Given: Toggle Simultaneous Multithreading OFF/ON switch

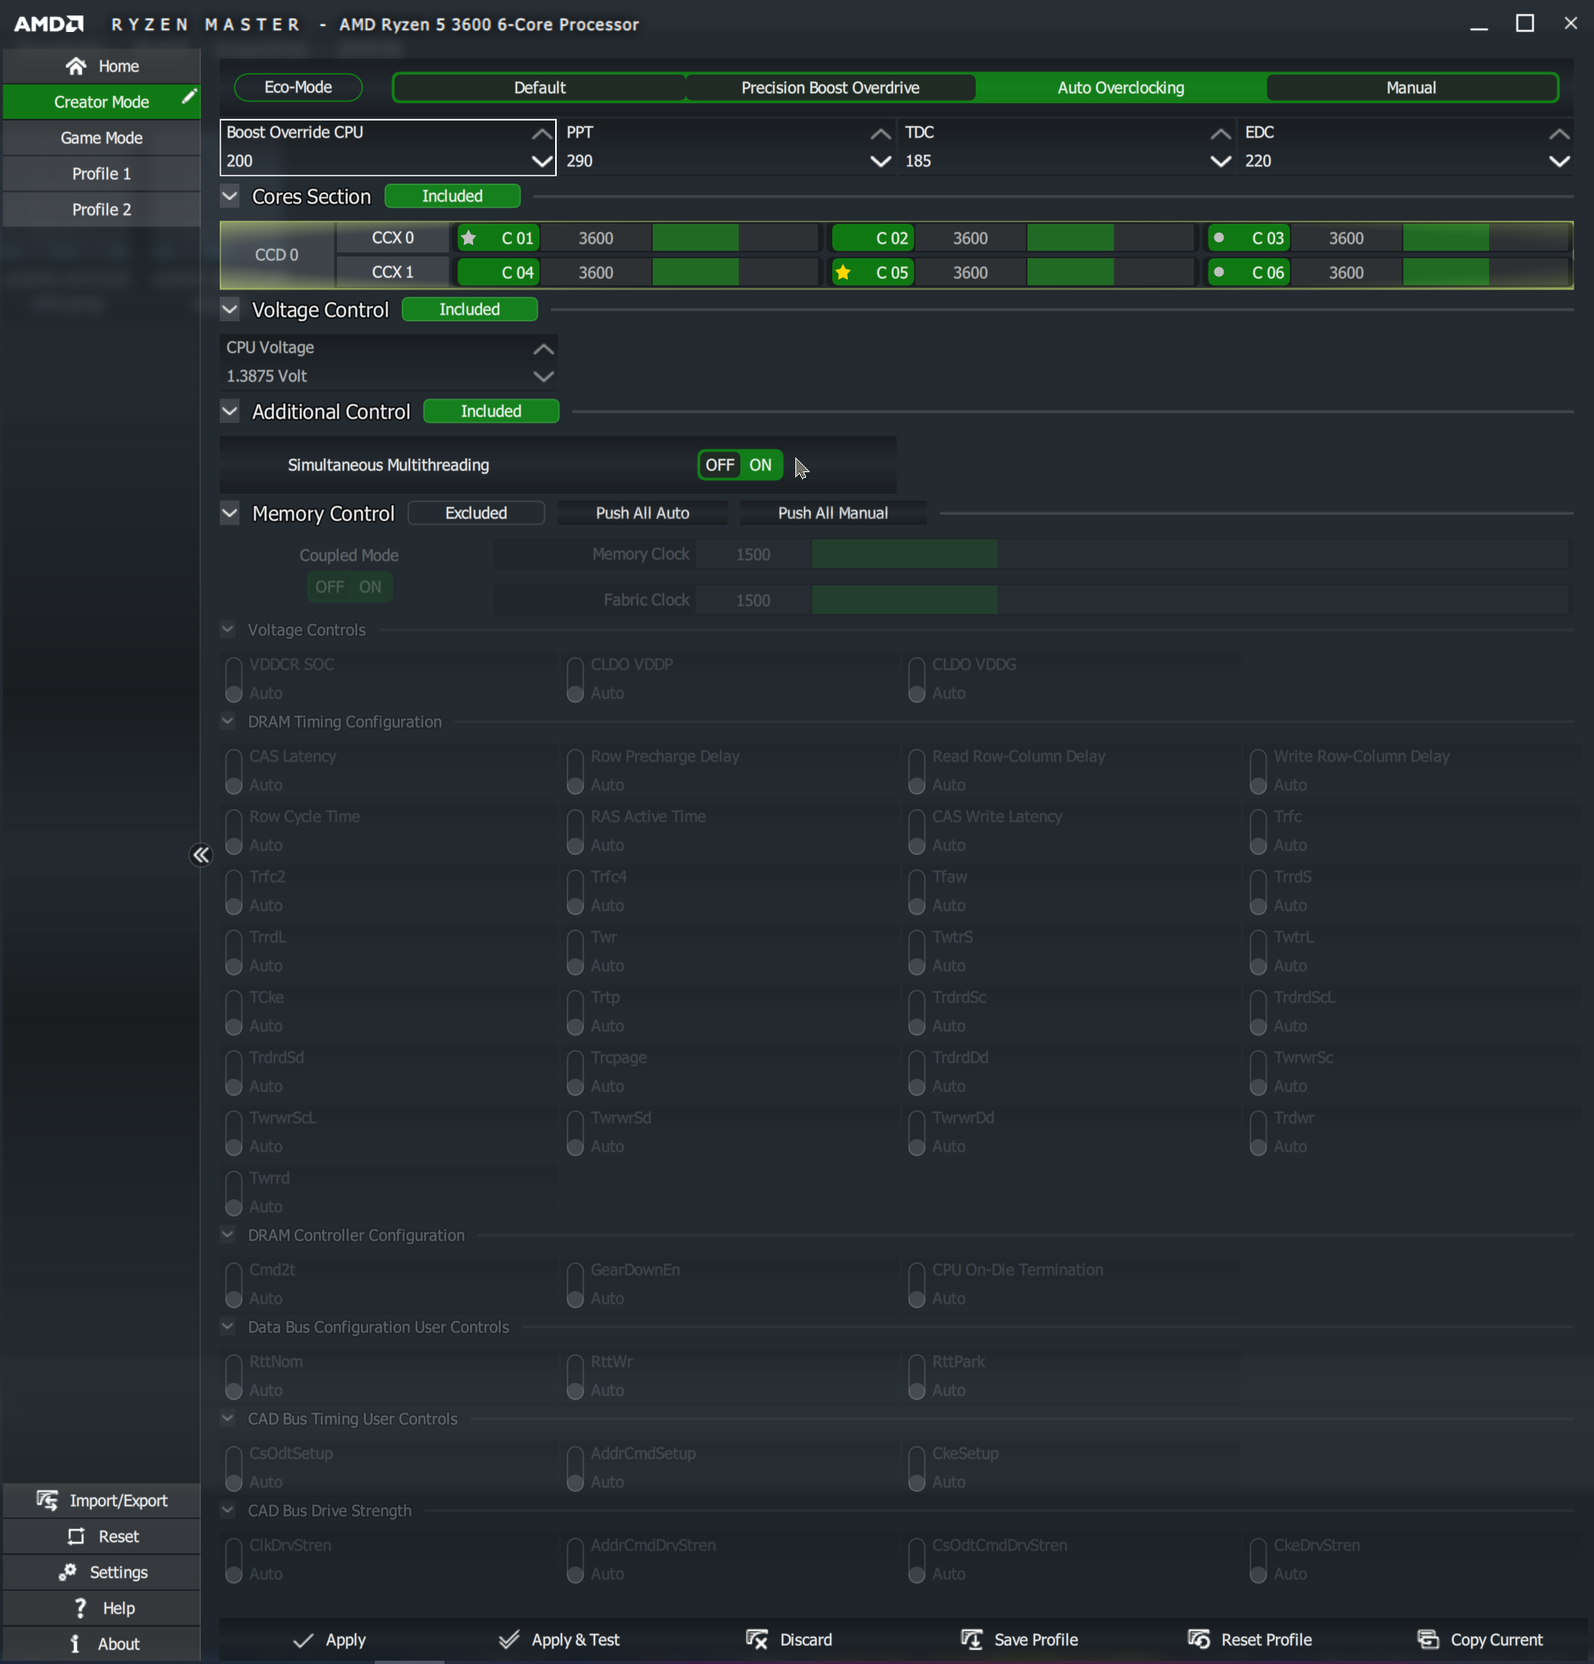Looking at the screenshot, I should pos(740,466).
